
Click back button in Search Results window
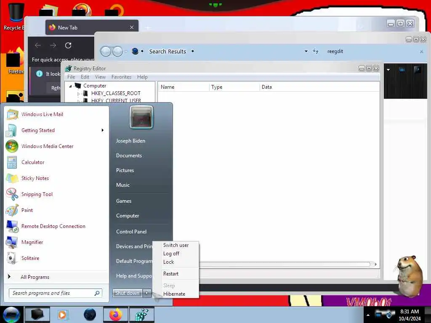[x=106, y=51]
